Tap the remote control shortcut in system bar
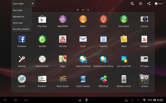 point(86,100)
